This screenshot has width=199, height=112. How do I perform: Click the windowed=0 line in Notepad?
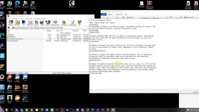(x=94, y=41)
